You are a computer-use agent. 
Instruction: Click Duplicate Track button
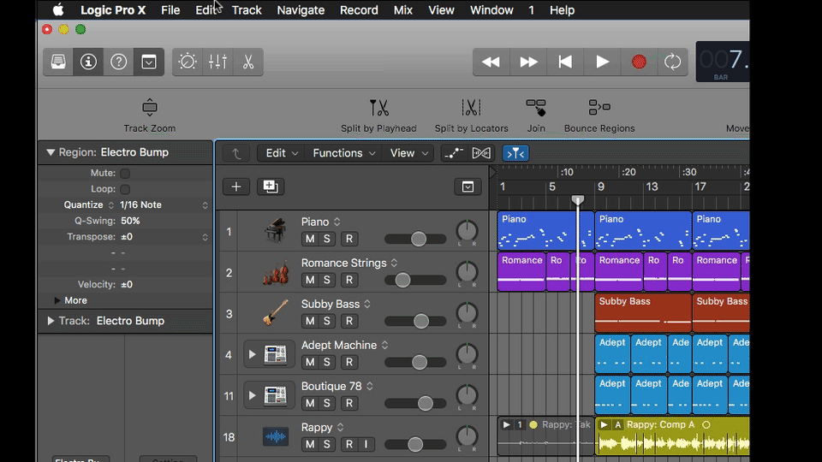(x=271, y=187)
